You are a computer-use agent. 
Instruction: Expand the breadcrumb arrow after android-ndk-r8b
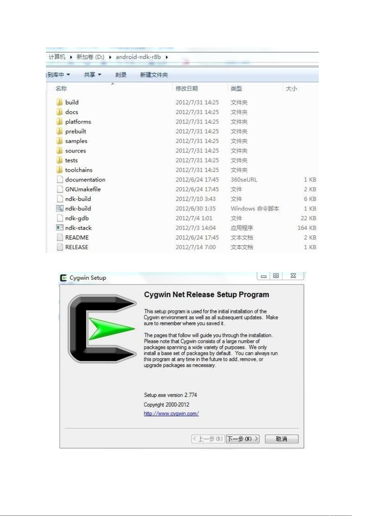[167, 57]
